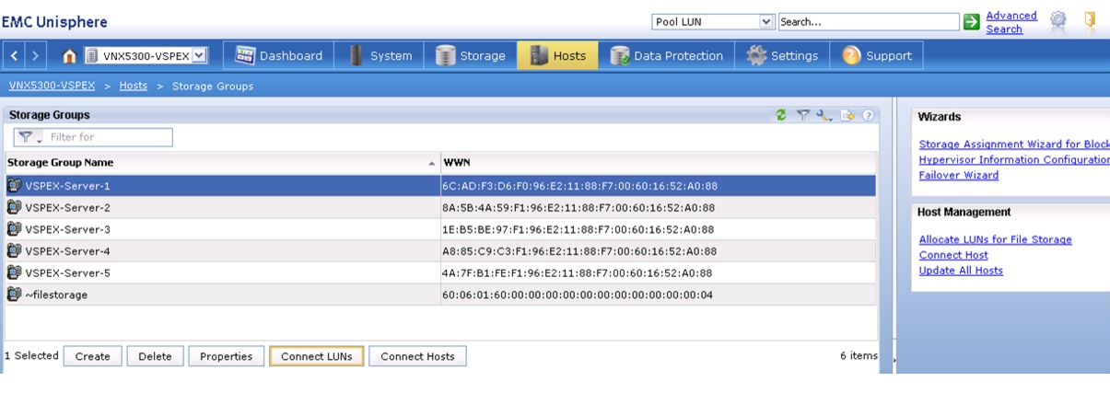Viewport: 1110px width, 405px height.
Task: Launch the Failover Wizard
Action: click(x=959, y=176)
